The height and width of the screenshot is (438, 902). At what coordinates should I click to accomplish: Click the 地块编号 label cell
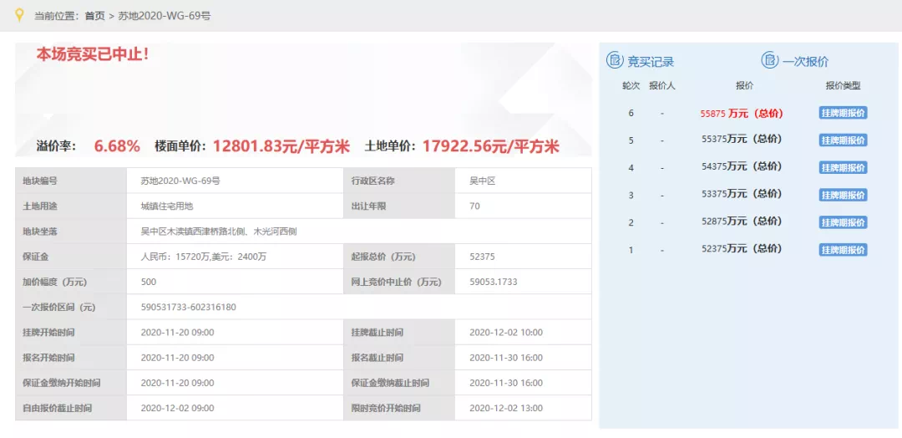71,181
